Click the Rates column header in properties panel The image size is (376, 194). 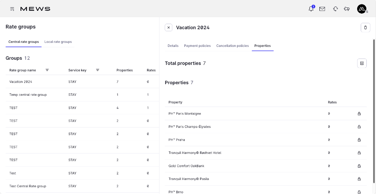(332, 102)
